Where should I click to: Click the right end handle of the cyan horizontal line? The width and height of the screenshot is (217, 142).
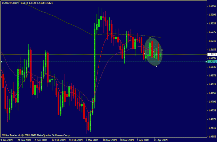206,62
